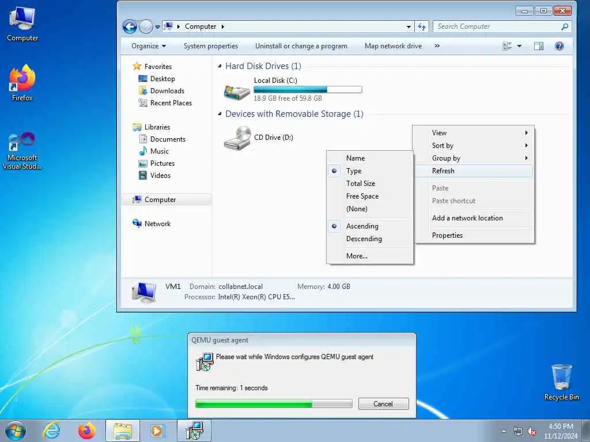Screen dimensions: 590x442
Task: Sort by Total Size
Action: (370, 184)
